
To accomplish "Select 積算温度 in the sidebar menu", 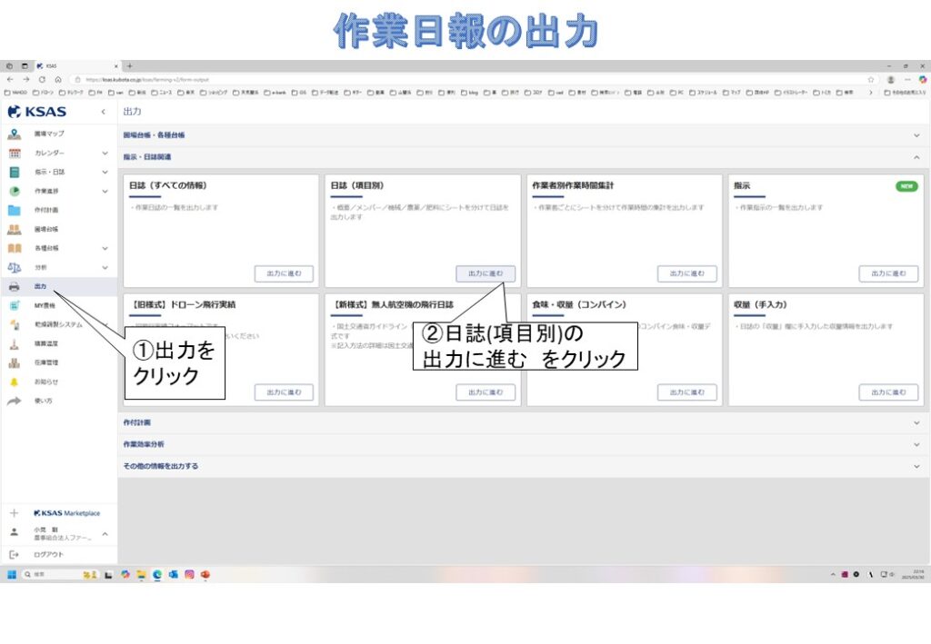I will [46, 343].
